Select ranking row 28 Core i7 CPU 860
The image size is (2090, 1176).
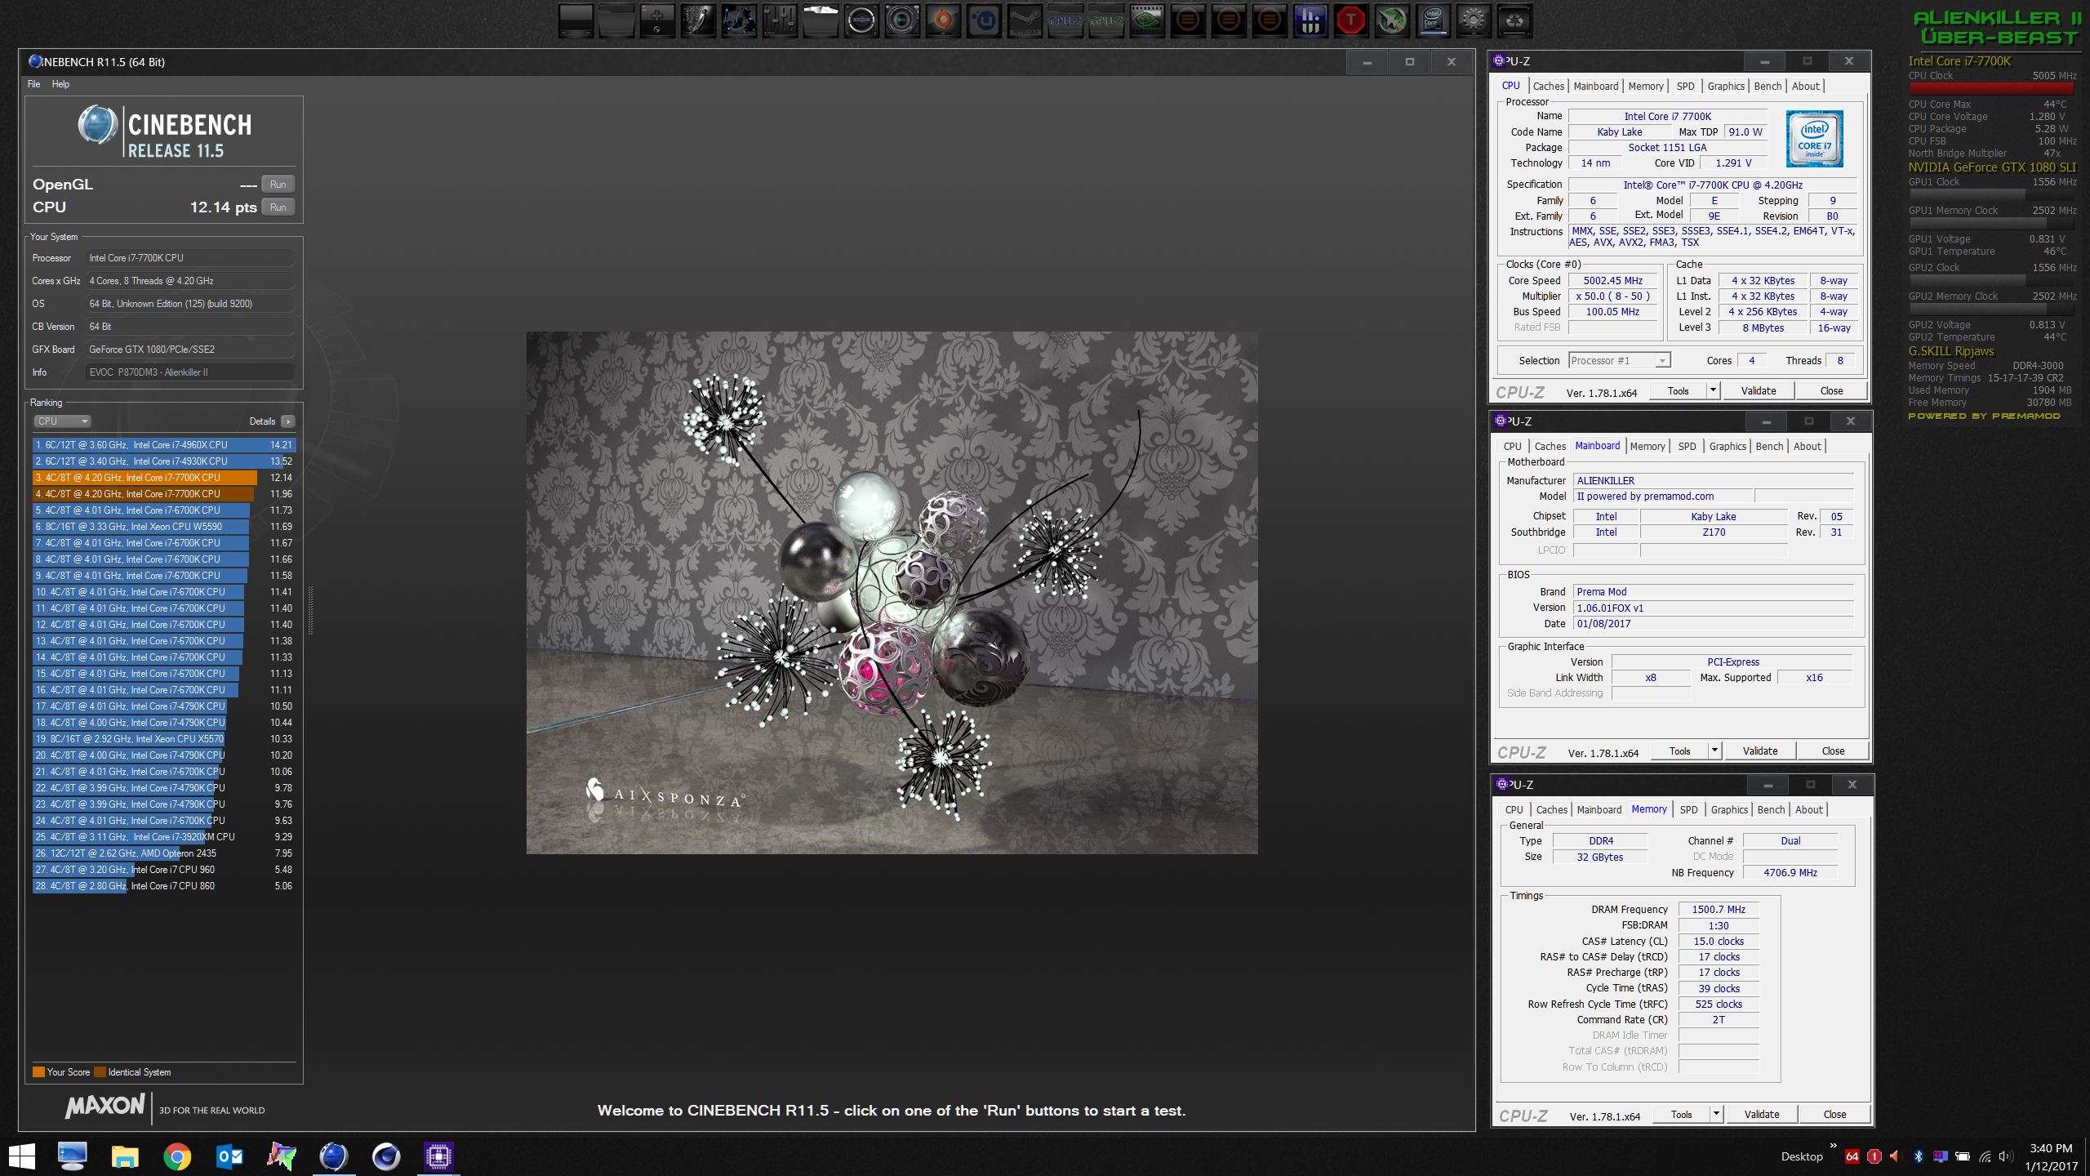[x=163, y=886]
